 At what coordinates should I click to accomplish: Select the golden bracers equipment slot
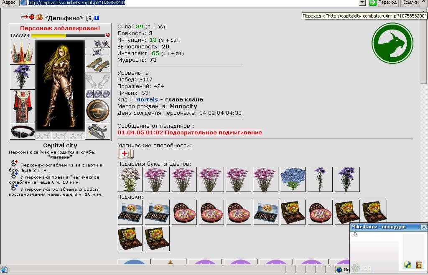[x=98, y=65]
